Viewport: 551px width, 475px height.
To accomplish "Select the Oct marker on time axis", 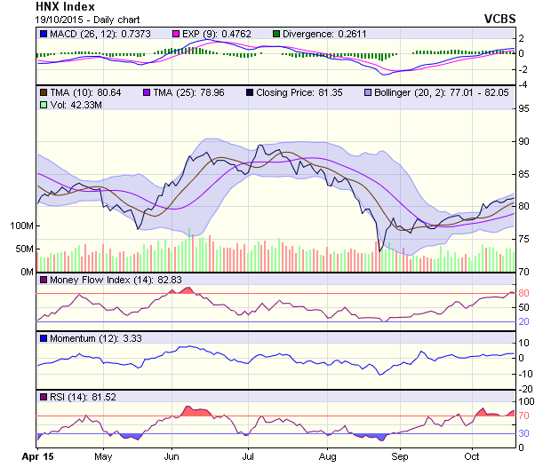I will click(472, 456).
